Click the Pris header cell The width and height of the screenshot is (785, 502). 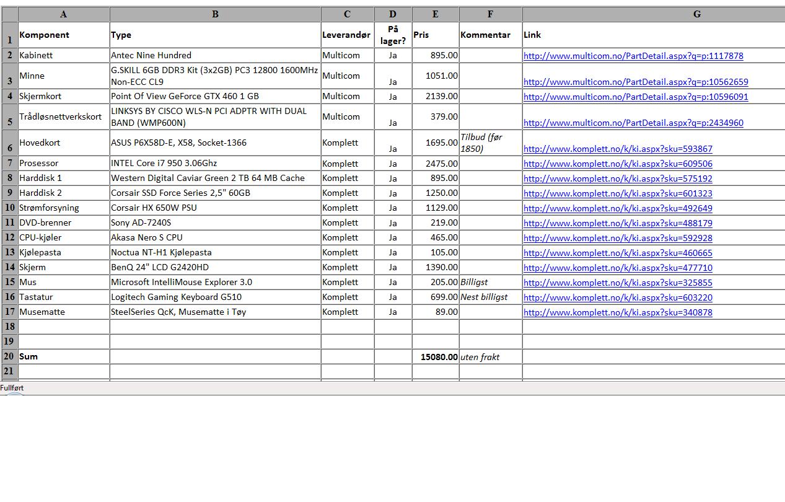[x=436, y=35]
